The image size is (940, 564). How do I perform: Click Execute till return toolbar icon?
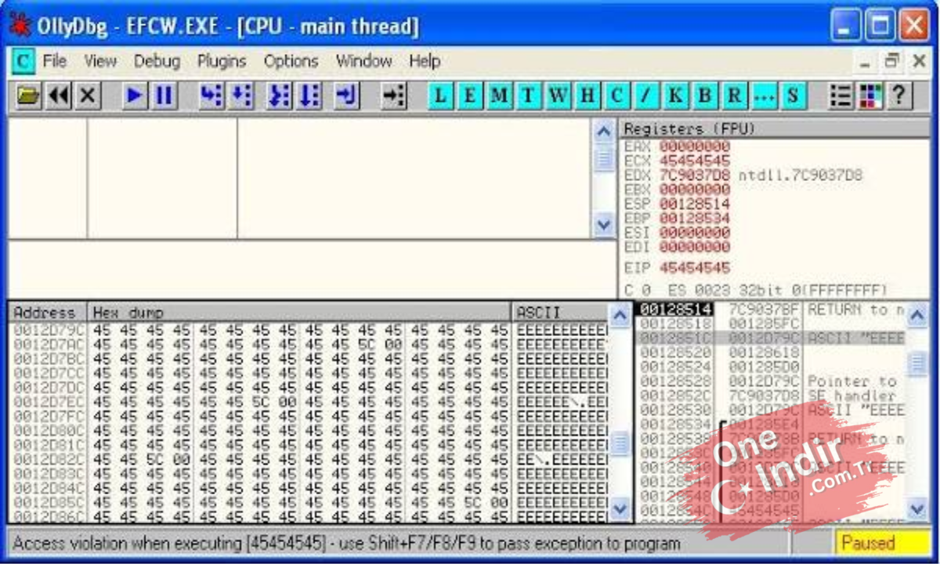346,96
